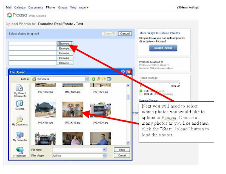Open the Desktop shortcut in the dialog sidebar
Image resolution: width=226 pixels, height=174 pixels.
(x=20, y=103)
